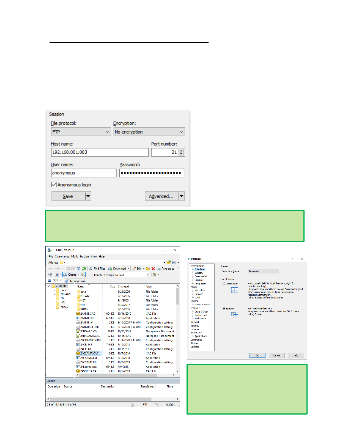Collapse the root node in folder tree
337x436 pixels.
[49, 286]
